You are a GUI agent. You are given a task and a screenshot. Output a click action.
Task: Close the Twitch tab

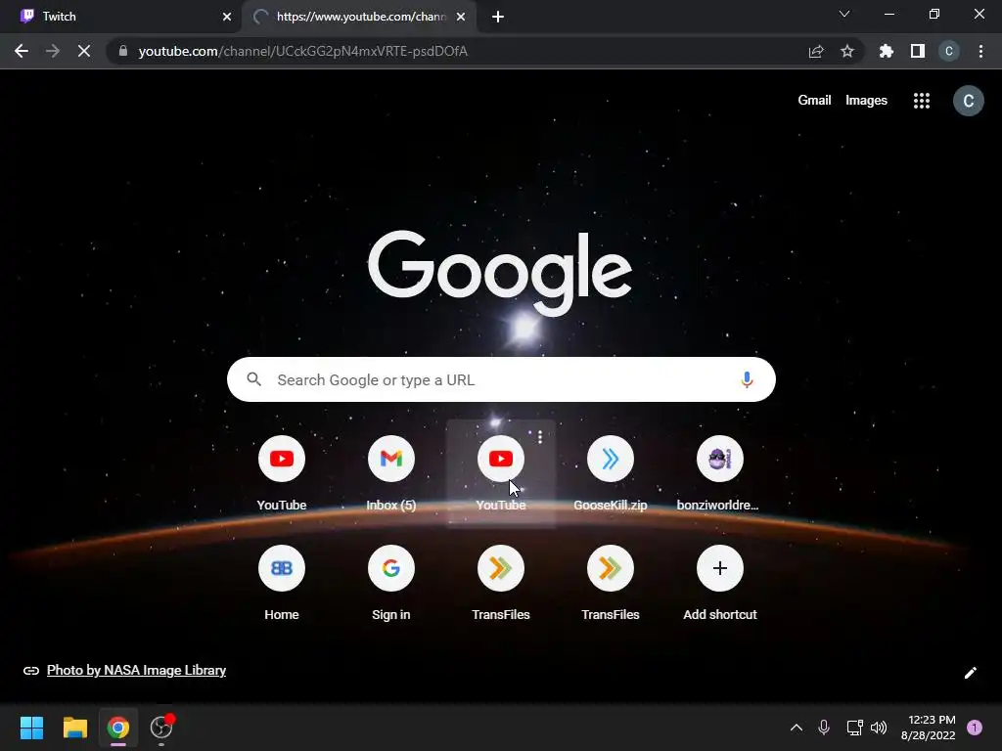227,17
